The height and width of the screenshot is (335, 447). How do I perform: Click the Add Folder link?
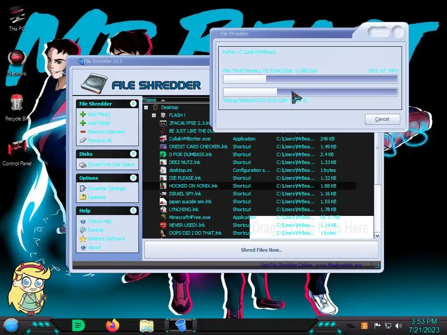click(99, 123)
